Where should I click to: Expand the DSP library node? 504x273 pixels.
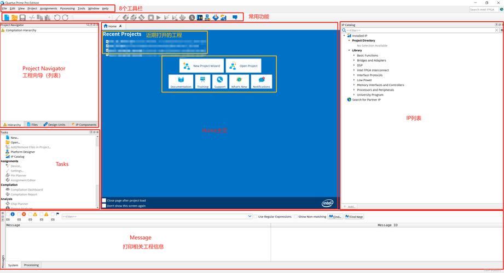click(x=354, y=65)
